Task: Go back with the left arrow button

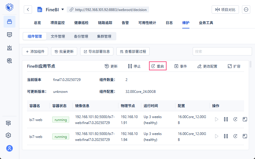Action: 28,9
